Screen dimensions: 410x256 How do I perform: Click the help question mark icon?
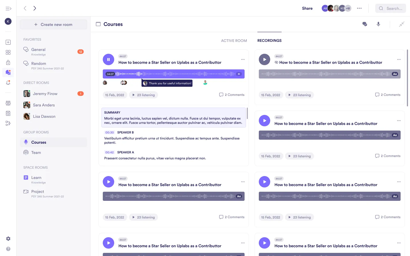click(x=8, y=249)
